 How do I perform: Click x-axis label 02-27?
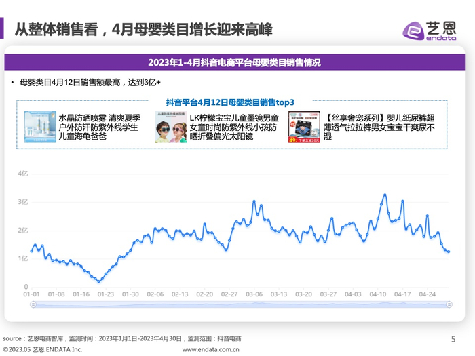229,294
